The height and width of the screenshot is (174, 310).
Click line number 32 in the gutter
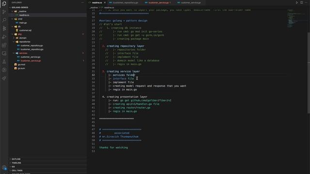tap(93, 75)
